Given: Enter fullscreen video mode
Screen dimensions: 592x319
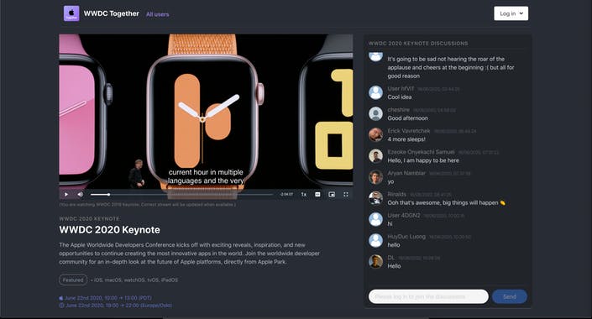Looking at the screenshot, I should click(x=345, y=195).
